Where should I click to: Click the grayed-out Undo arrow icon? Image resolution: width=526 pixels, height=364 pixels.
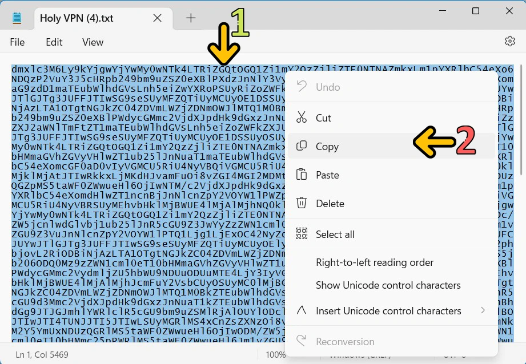click(x=301, y=87)
